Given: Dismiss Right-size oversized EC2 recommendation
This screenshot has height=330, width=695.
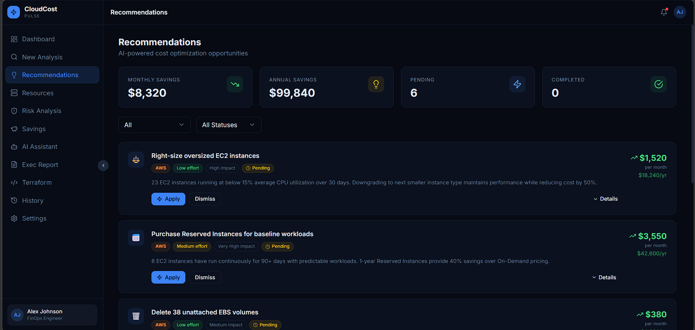Looking at the screenshot, I should click(x=205, y=199).
